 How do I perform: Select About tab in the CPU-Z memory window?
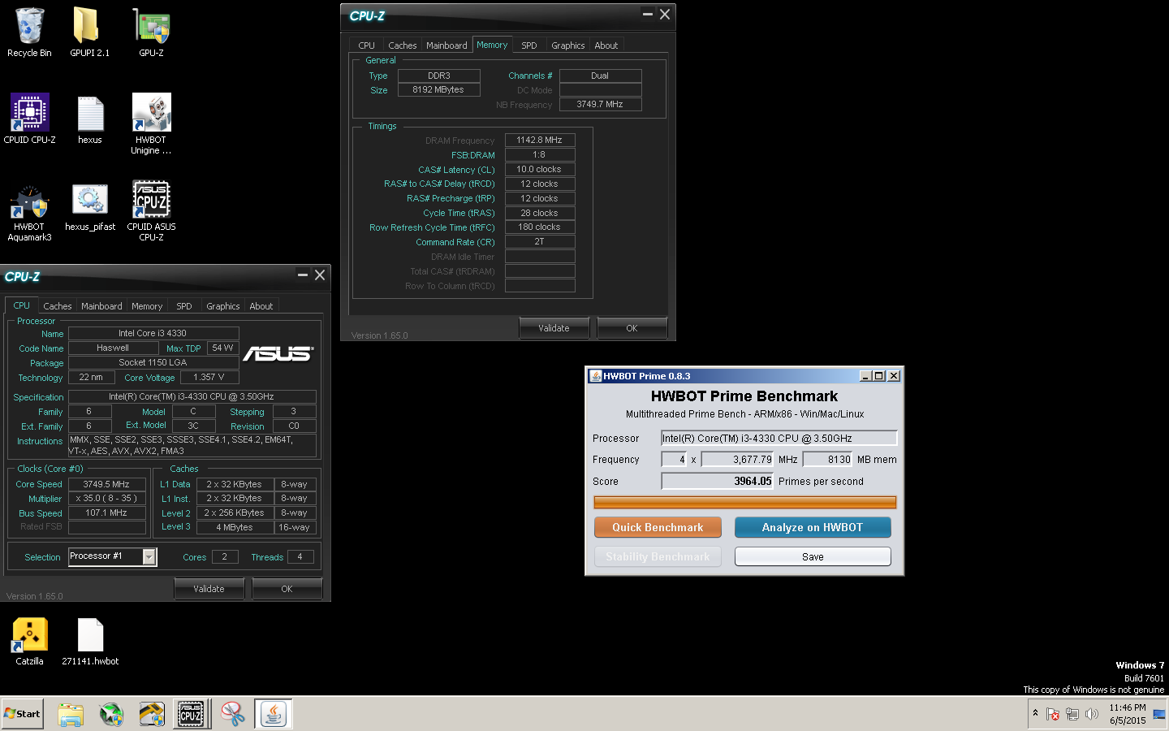pyautogui.click(x=606, y=45)
